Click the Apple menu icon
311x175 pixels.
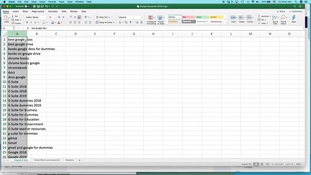[4, 2]
